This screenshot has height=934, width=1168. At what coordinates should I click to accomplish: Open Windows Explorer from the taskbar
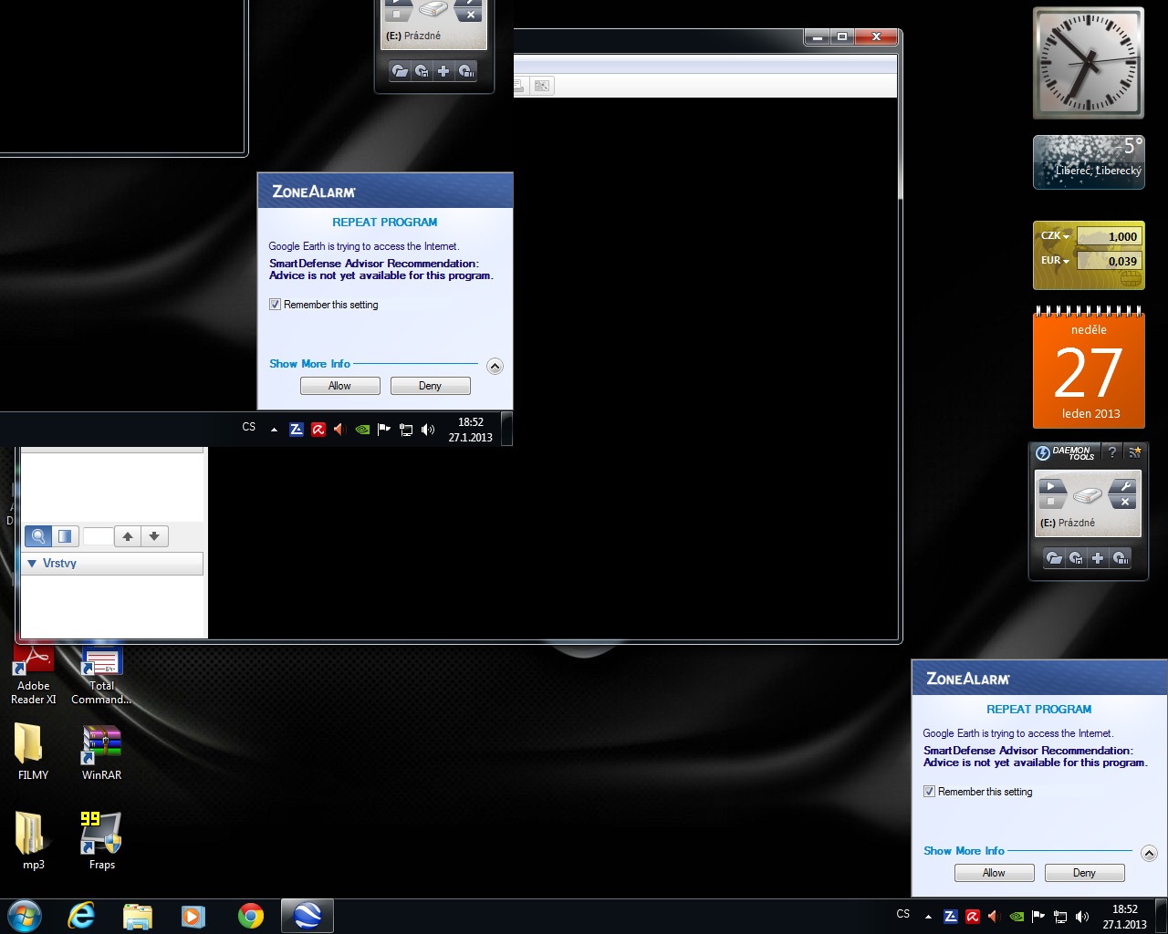[x=138, y=916]
